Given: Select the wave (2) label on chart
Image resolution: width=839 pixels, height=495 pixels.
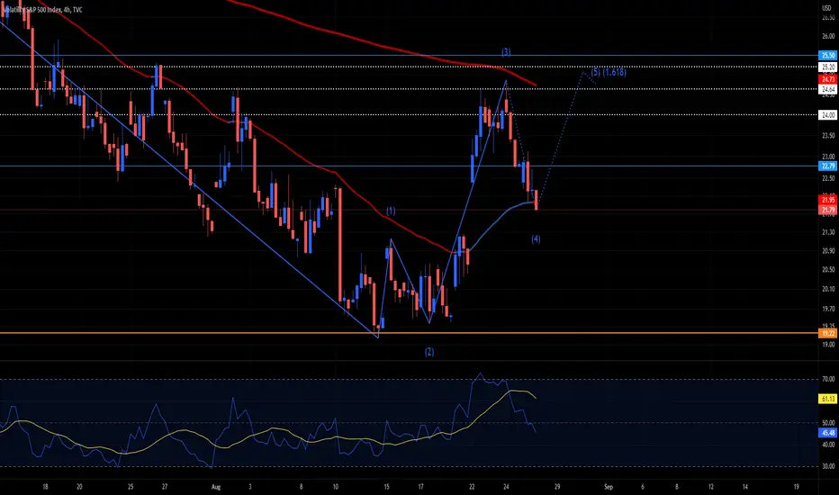Looking at the screenshot, I should pyautogui.click(x=429, y=352).
